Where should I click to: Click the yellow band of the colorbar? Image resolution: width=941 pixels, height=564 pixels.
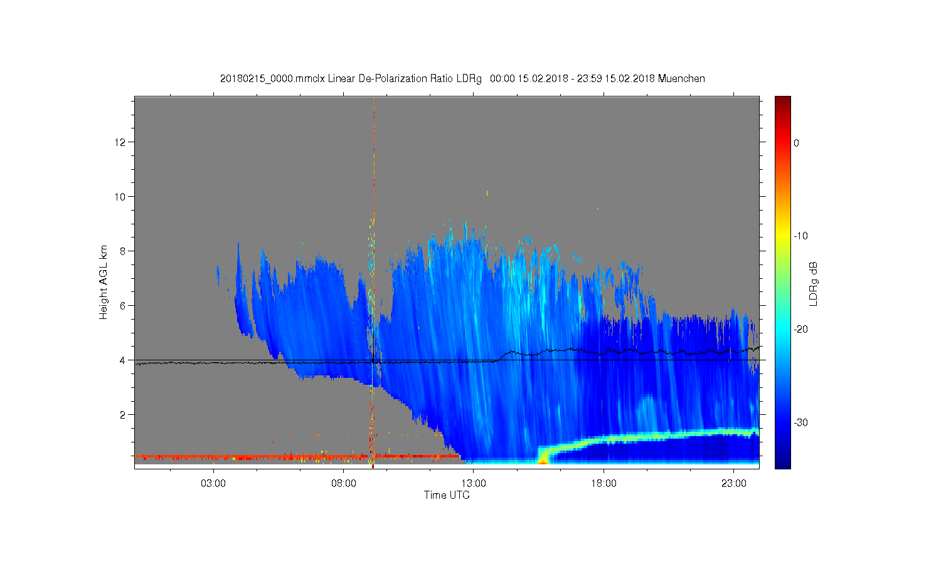[x=783, y=236]
